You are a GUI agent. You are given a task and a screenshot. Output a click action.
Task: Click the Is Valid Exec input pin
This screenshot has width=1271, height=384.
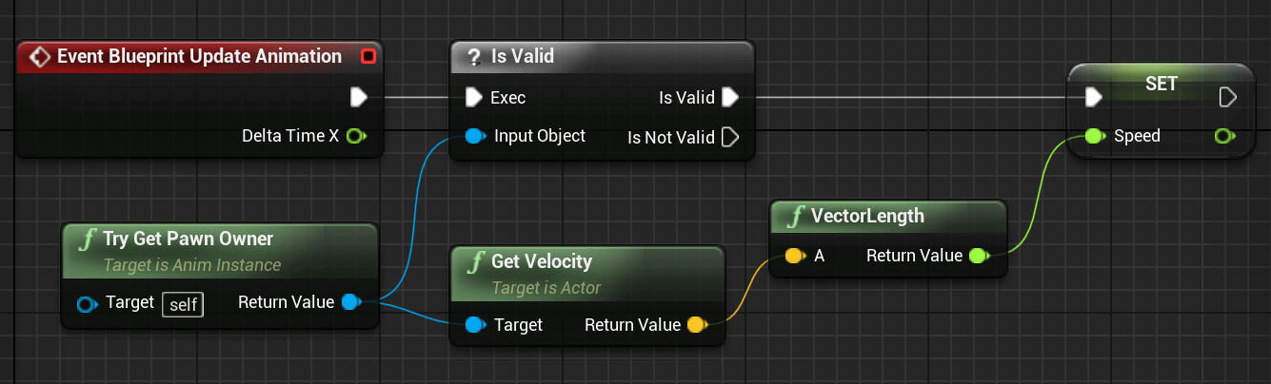(x=474, y=97)
